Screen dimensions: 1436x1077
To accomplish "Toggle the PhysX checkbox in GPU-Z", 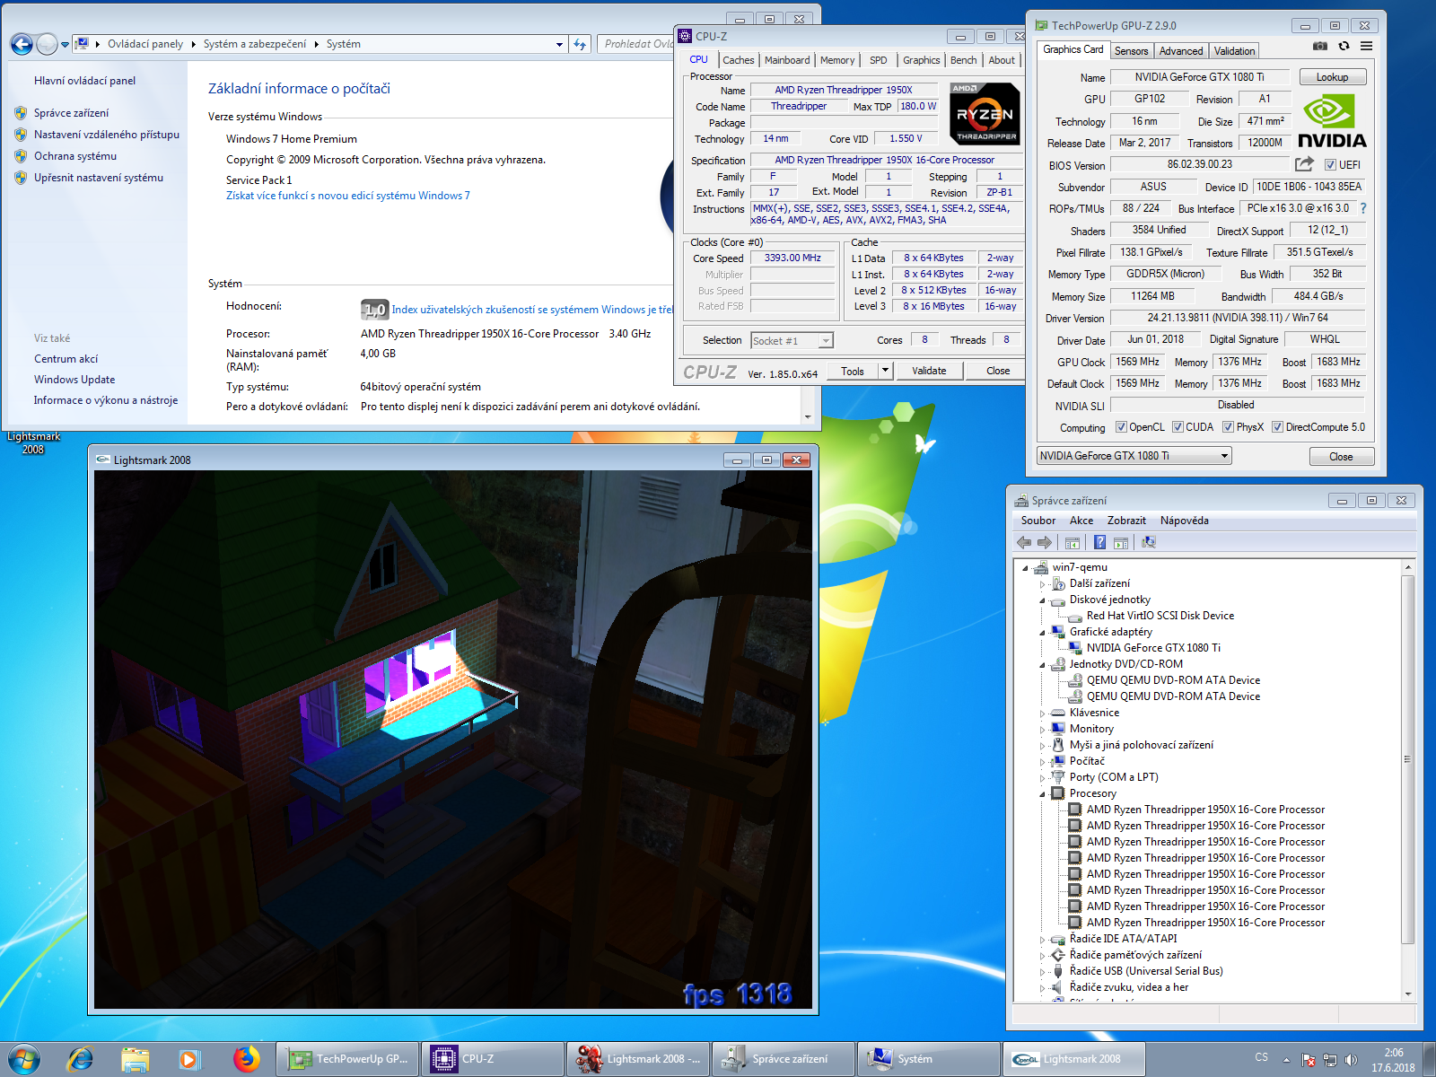I will [x=1228, y=427].
